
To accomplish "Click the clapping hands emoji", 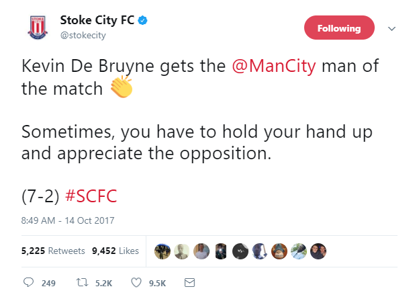I will click(x=122, y=88).
